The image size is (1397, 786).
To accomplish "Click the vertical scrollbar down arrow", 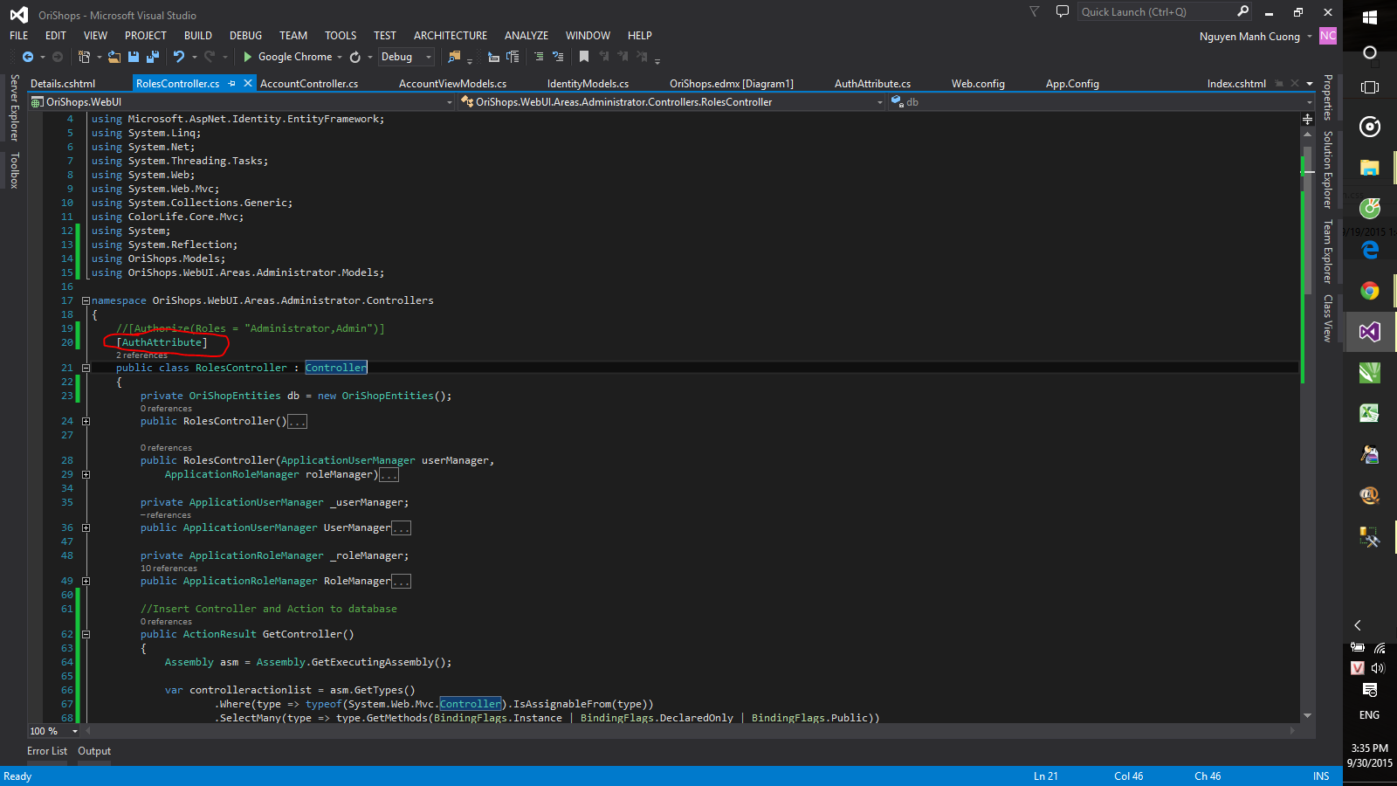I will tap(1307, 715).
